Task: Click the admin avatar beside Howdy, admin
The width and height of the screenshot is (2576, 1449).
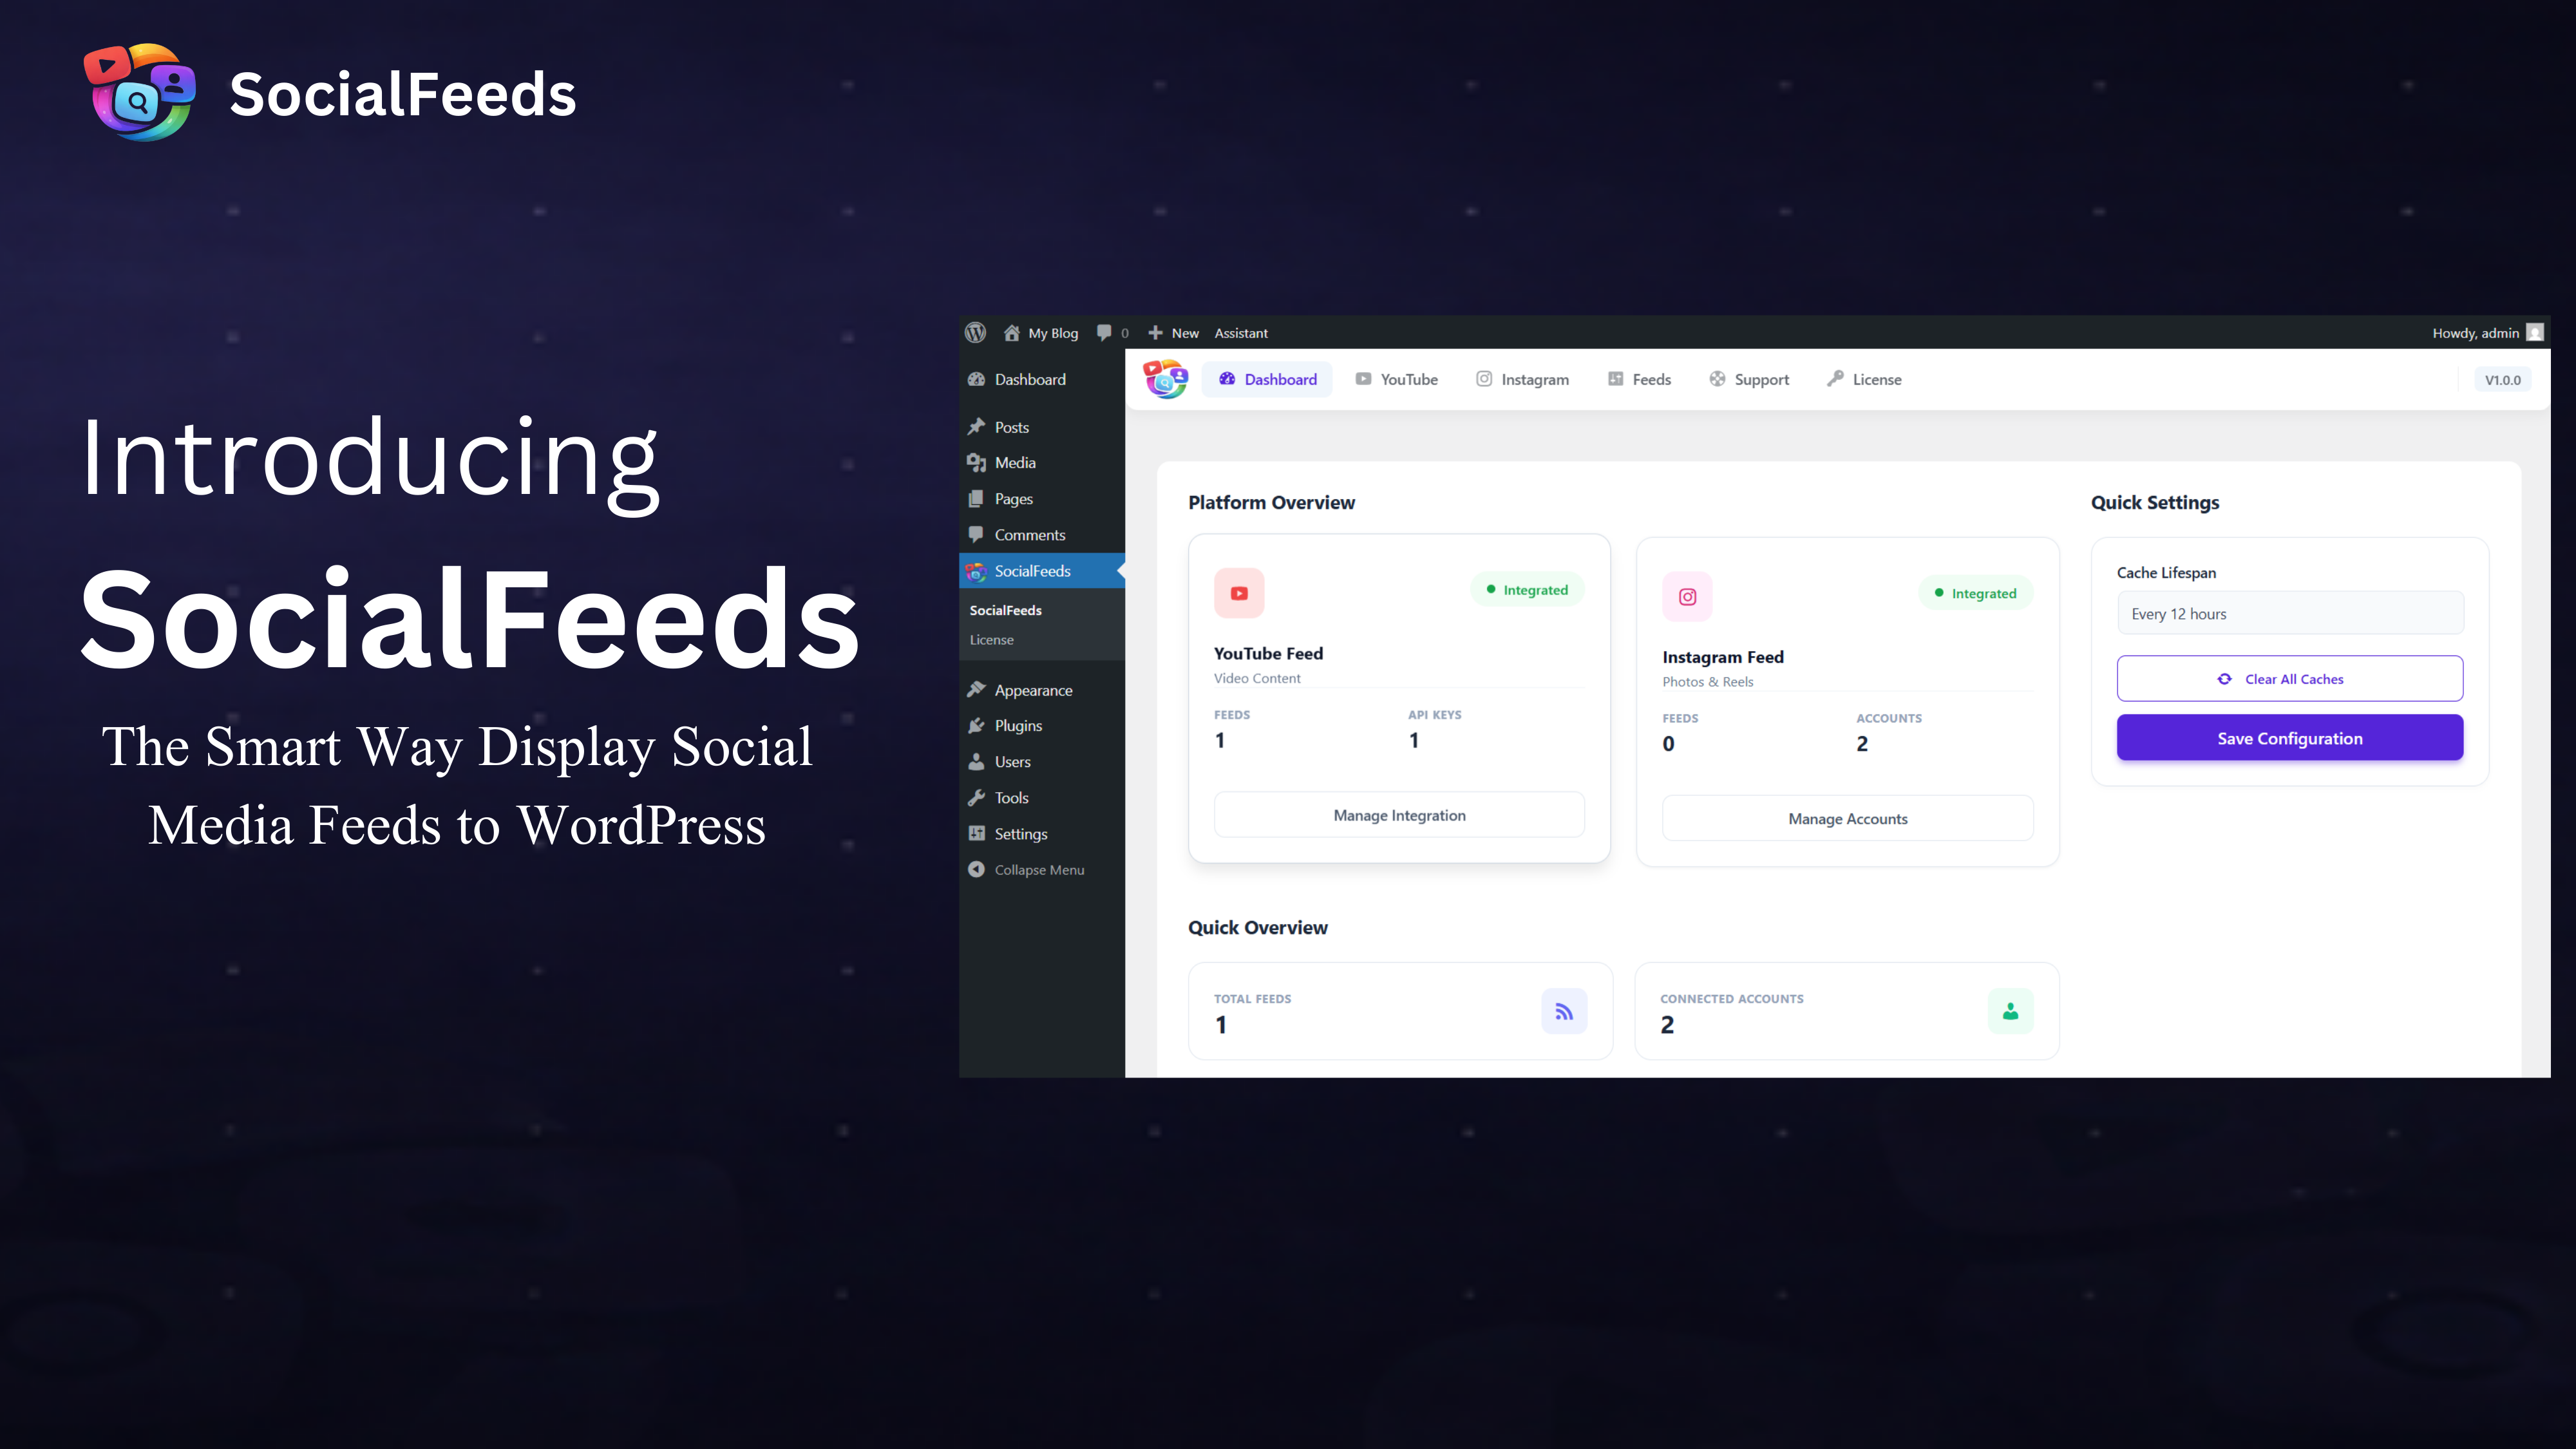Action: (2534, 332)
